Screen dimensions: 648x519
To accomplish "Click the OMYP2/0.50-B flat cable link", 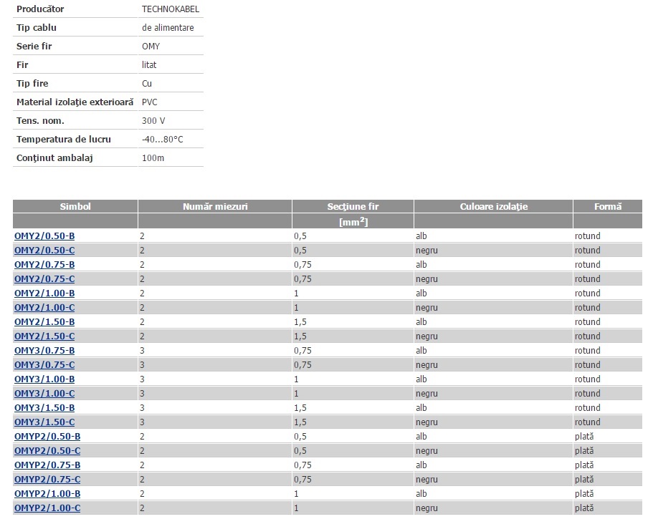I will [47, 436].
